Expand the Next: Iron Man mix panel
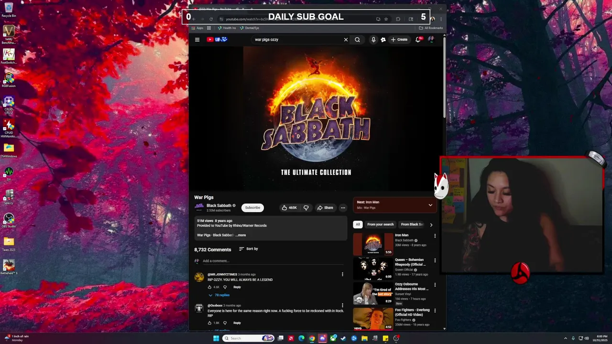This screenshot has width=612, height=344. (x=430, y=205)
